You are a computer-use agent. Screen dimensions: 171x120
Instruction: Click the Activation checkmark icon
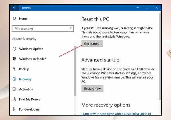(x=14, y=89)
